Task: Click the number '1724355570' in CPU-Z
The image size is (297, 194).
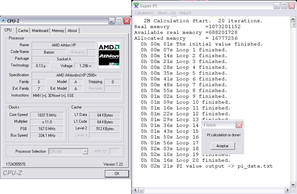Action: pos(15,164)
